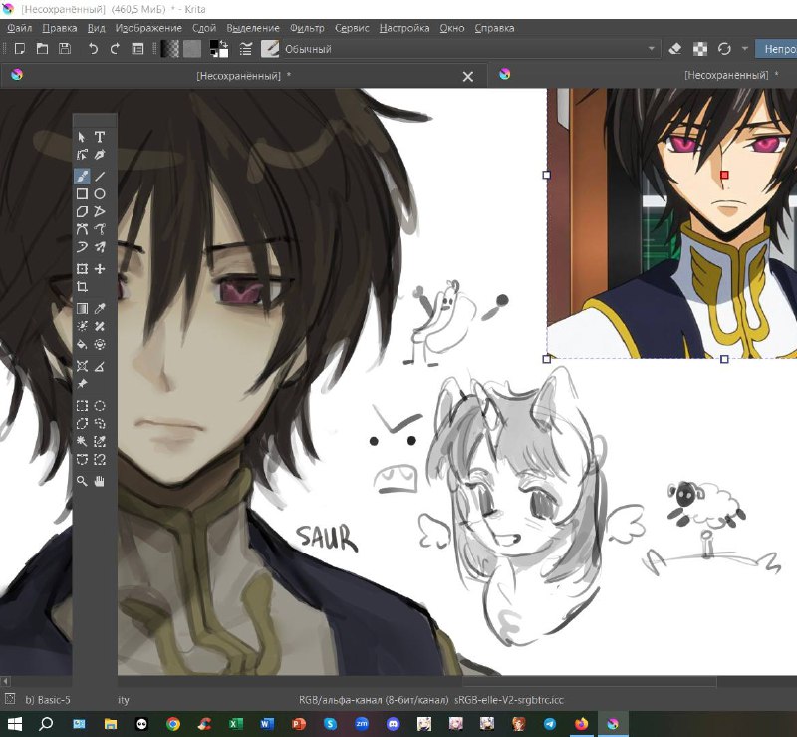Pick the Color Sampler eyedropper tool
This screenshot has height=737, width=797.
100,308
